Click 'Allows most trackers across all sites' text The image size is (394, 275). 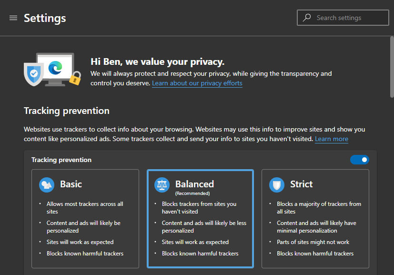tap(85, 208)
